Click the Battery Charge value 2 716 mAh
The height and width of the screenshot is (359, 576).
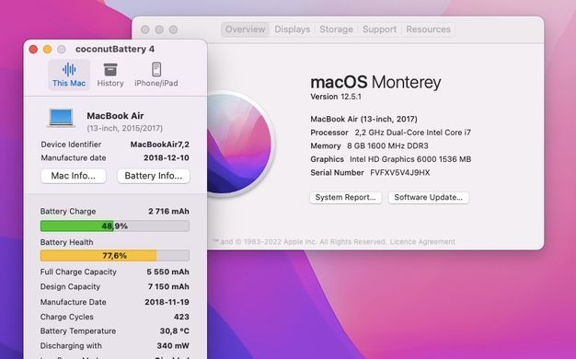pos(168,212)
